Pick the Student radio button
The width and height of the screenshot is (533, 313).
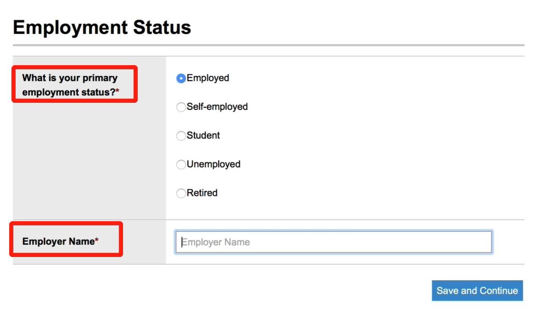(x=181, y=136)
